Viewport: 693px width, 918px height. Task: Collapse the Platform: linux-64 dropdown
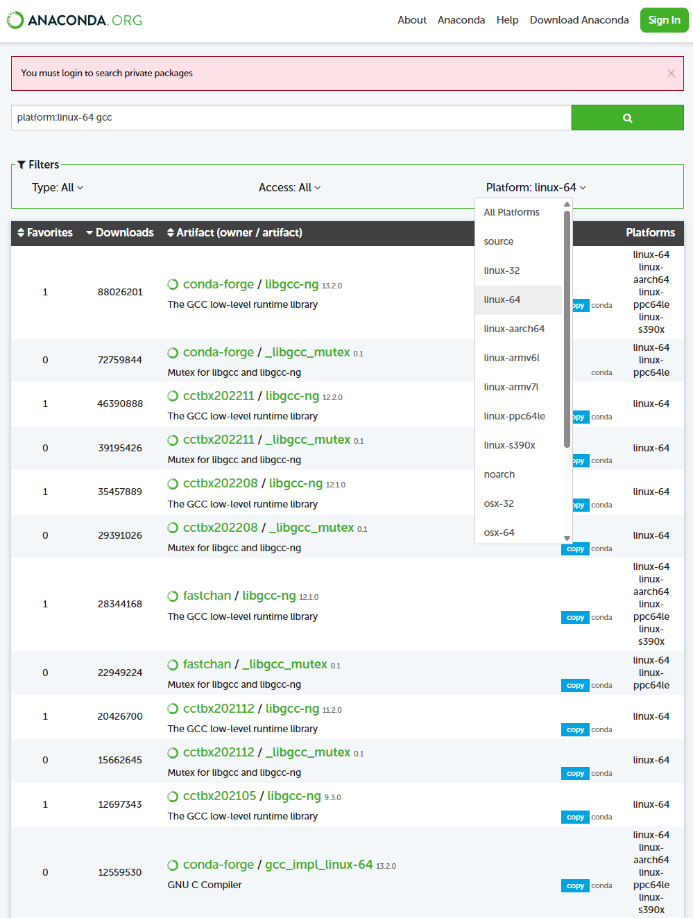coord(536,188)
